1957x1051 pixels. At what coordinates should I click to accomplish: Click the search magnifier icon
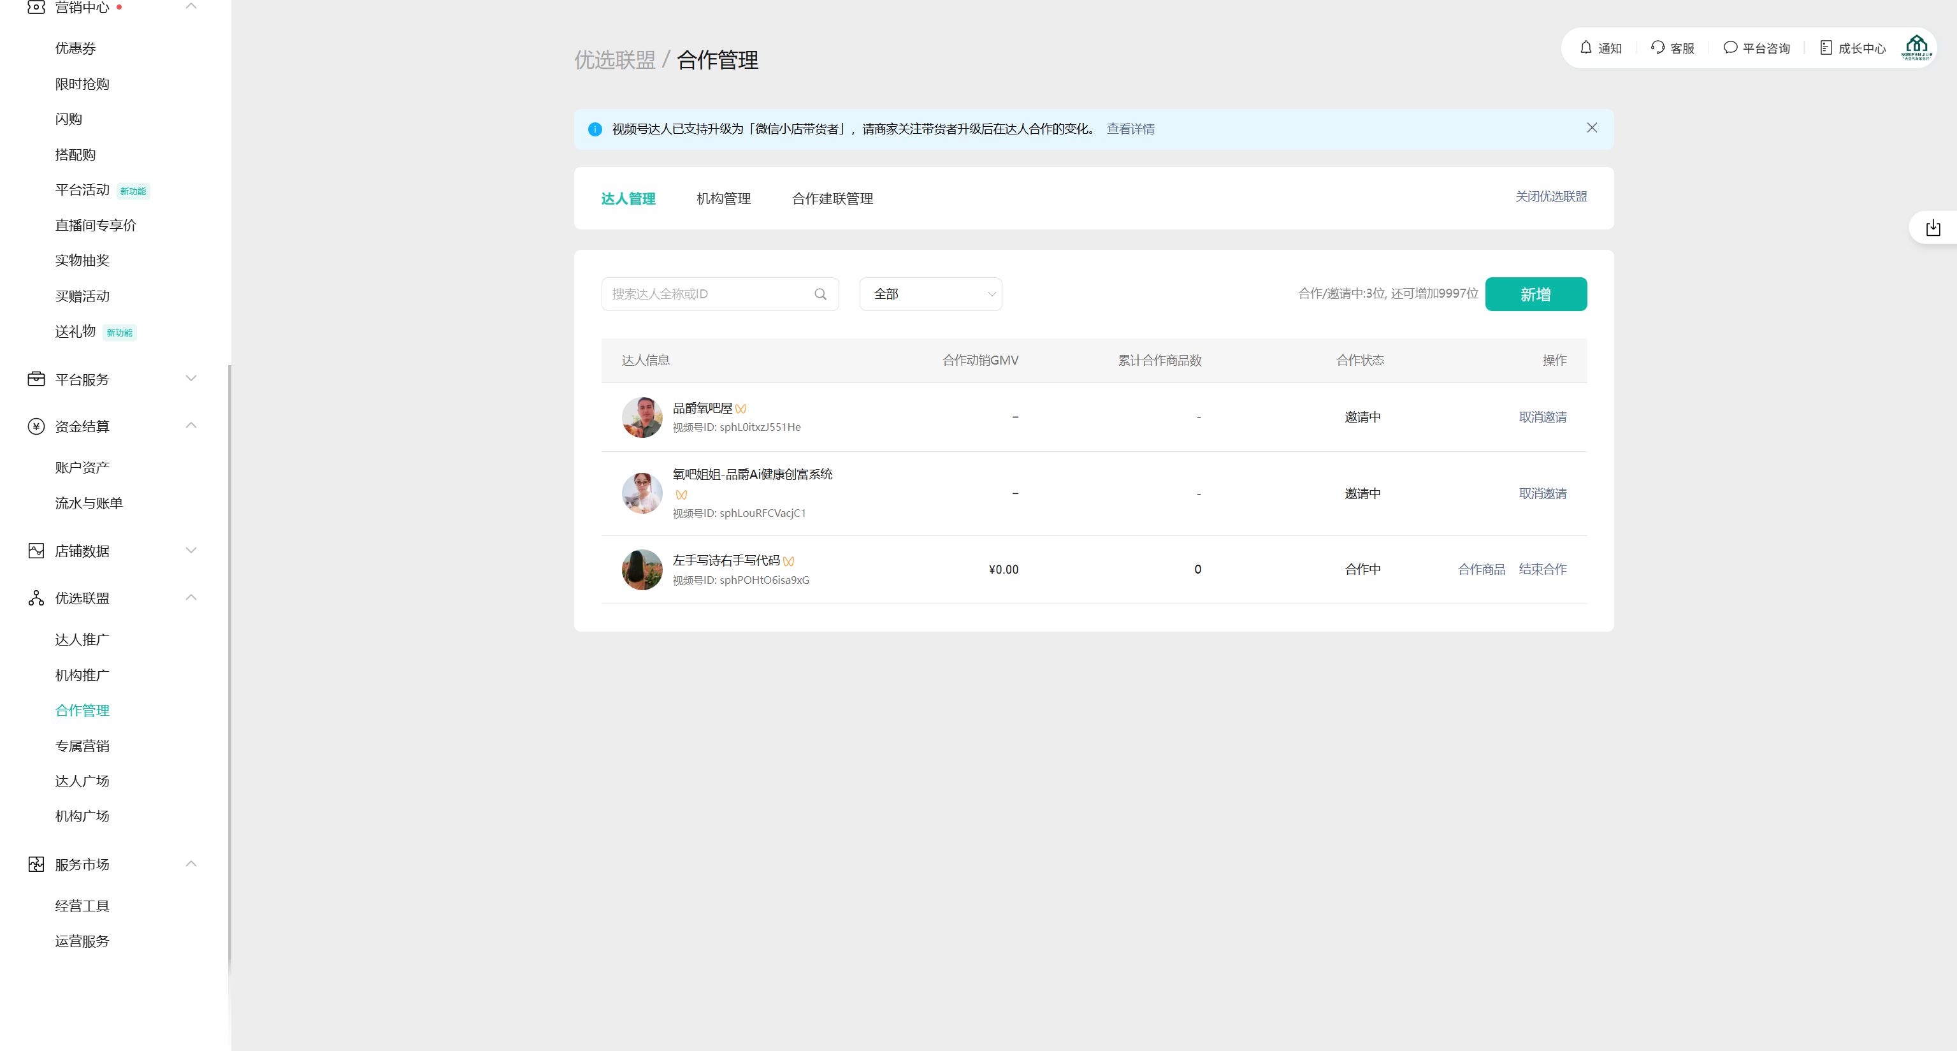click(x=820, y=294)
